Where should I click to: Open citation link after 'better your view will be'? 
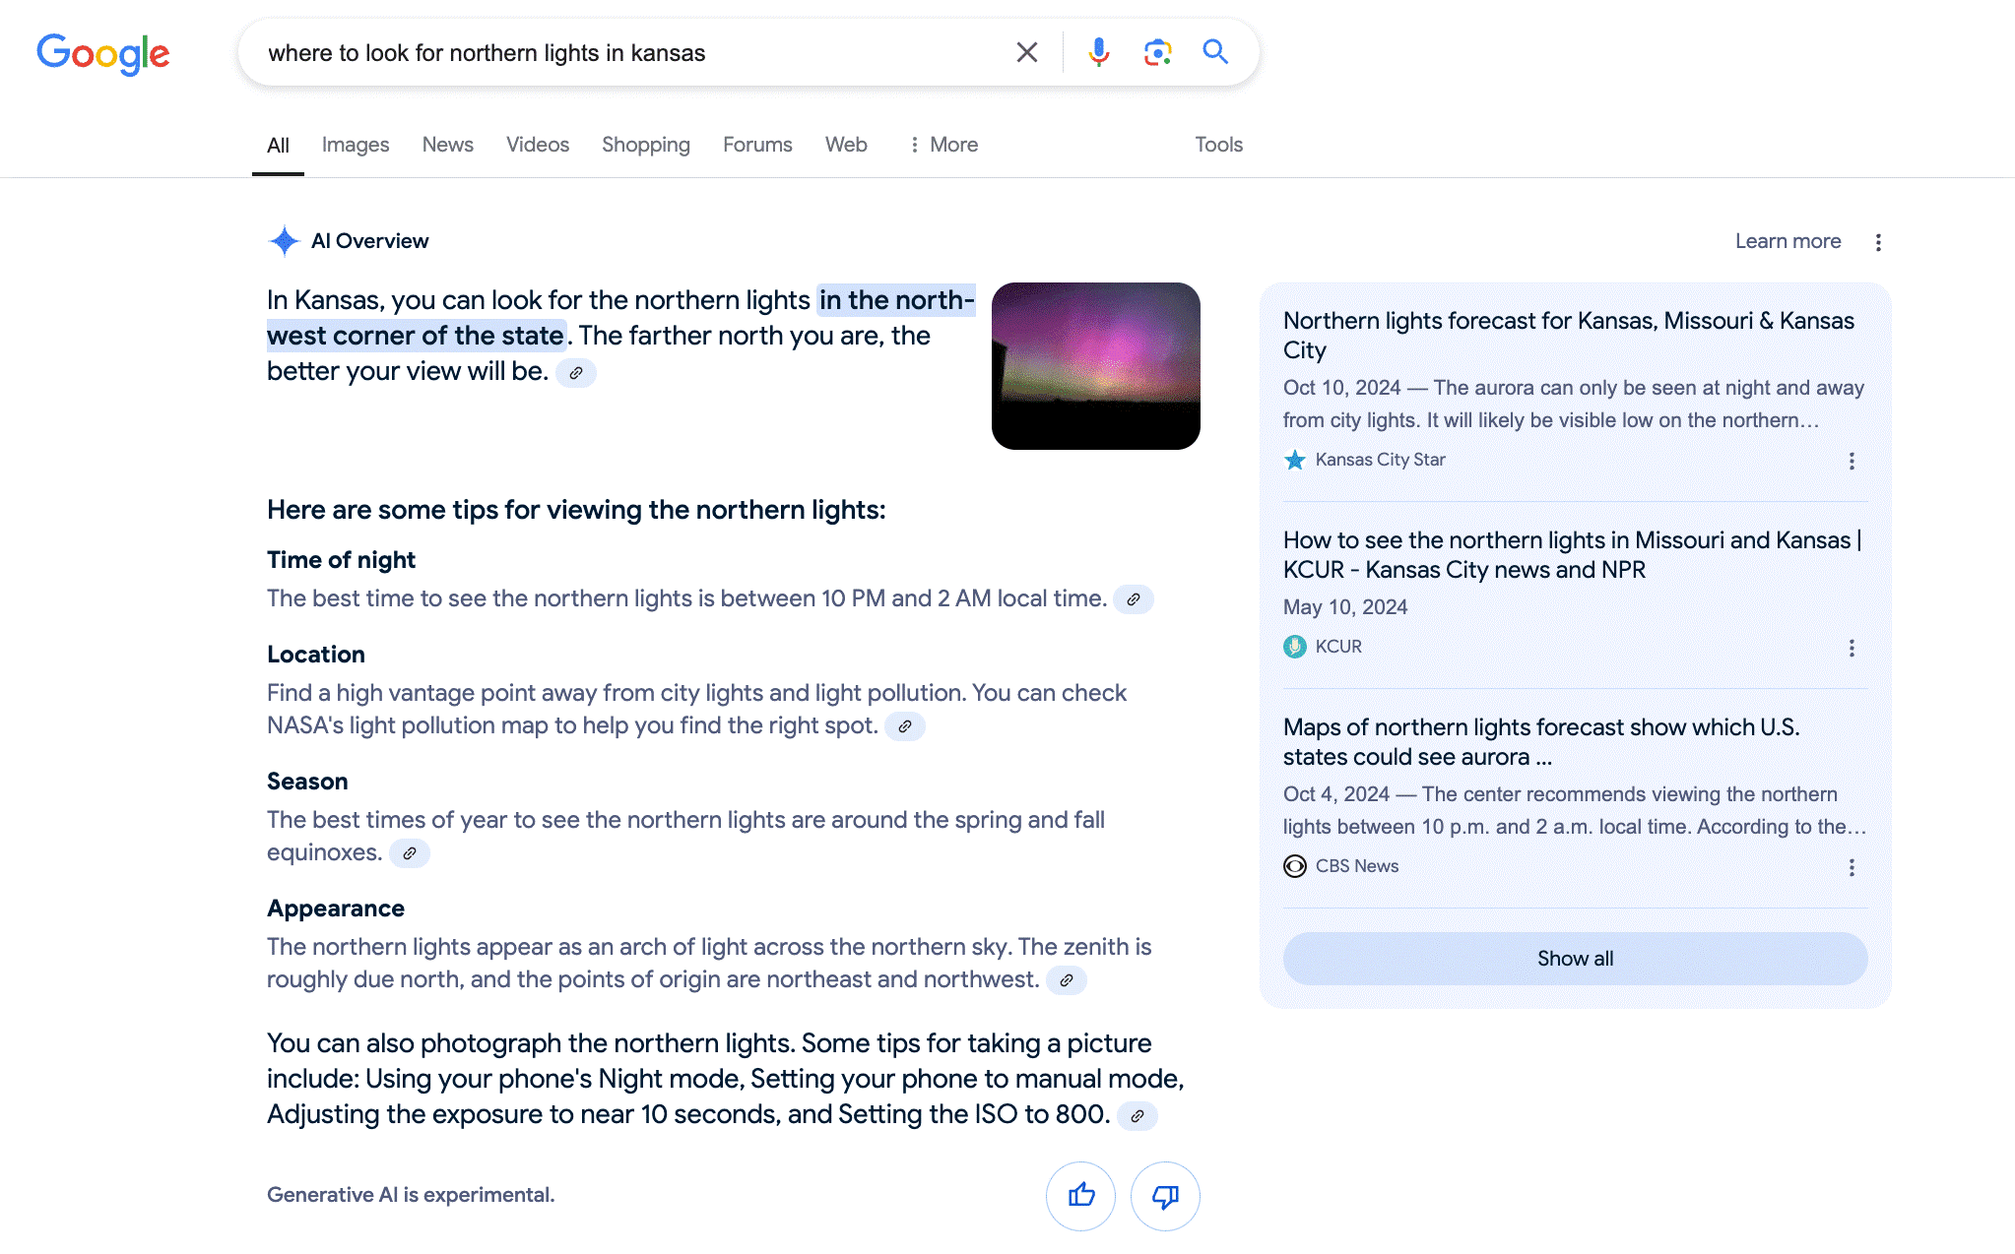pyautogui.click(x=576, y=373)
